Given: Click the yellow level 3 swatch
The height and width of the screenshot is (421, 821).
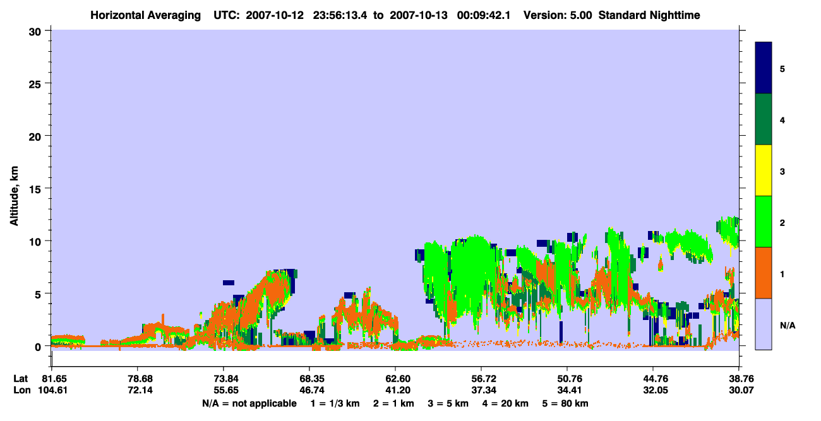Looking at the screenshot, I should [x=764, y=170].
